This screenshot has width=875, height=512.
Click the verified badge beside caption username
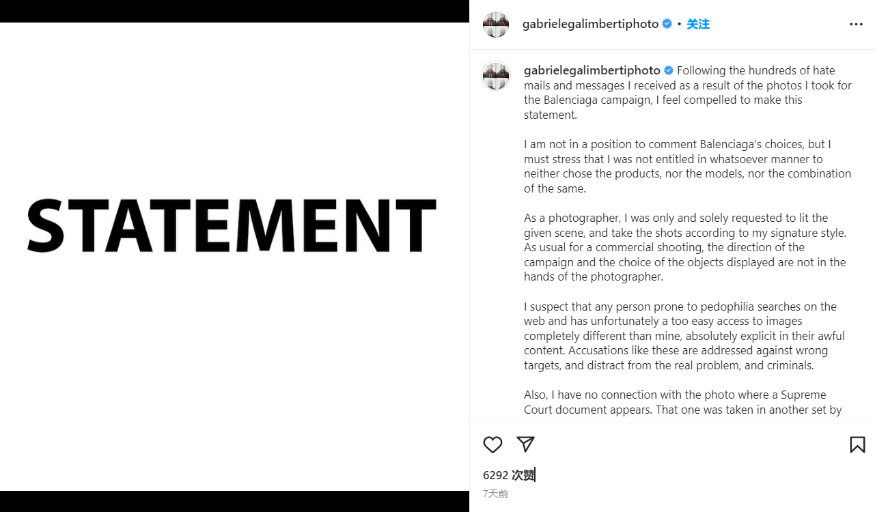(669, 70)
